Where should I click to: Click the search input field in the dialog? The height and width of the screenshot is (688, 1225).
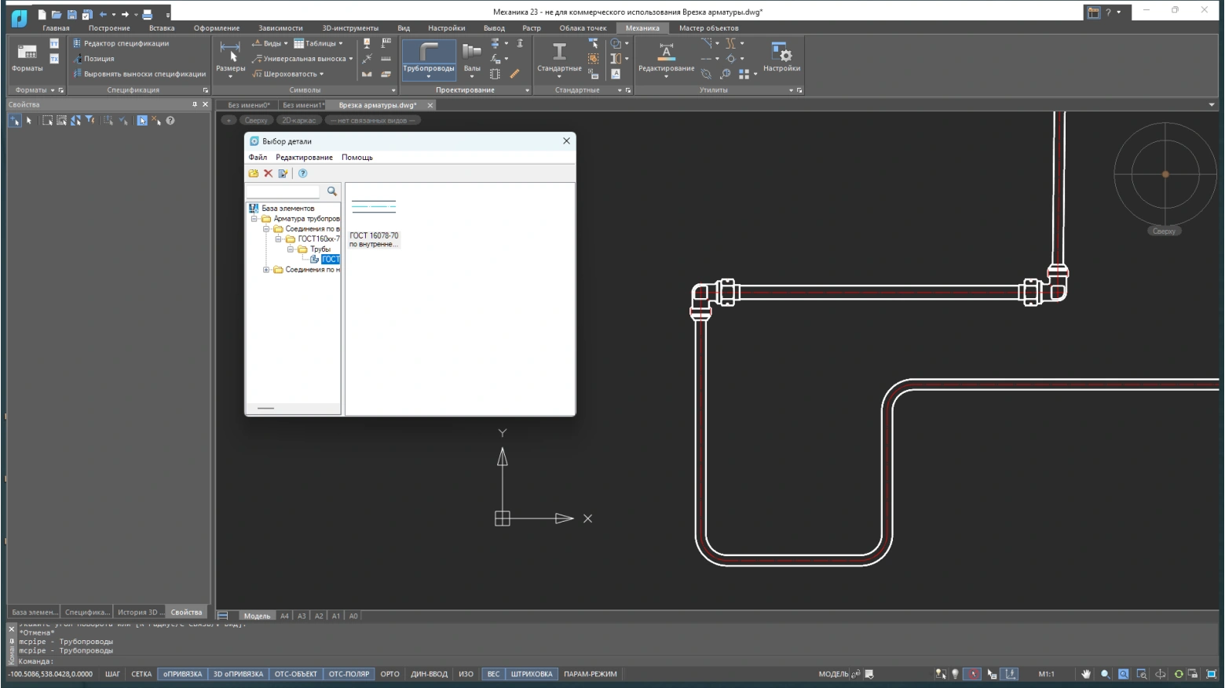(x=283, y=191)
